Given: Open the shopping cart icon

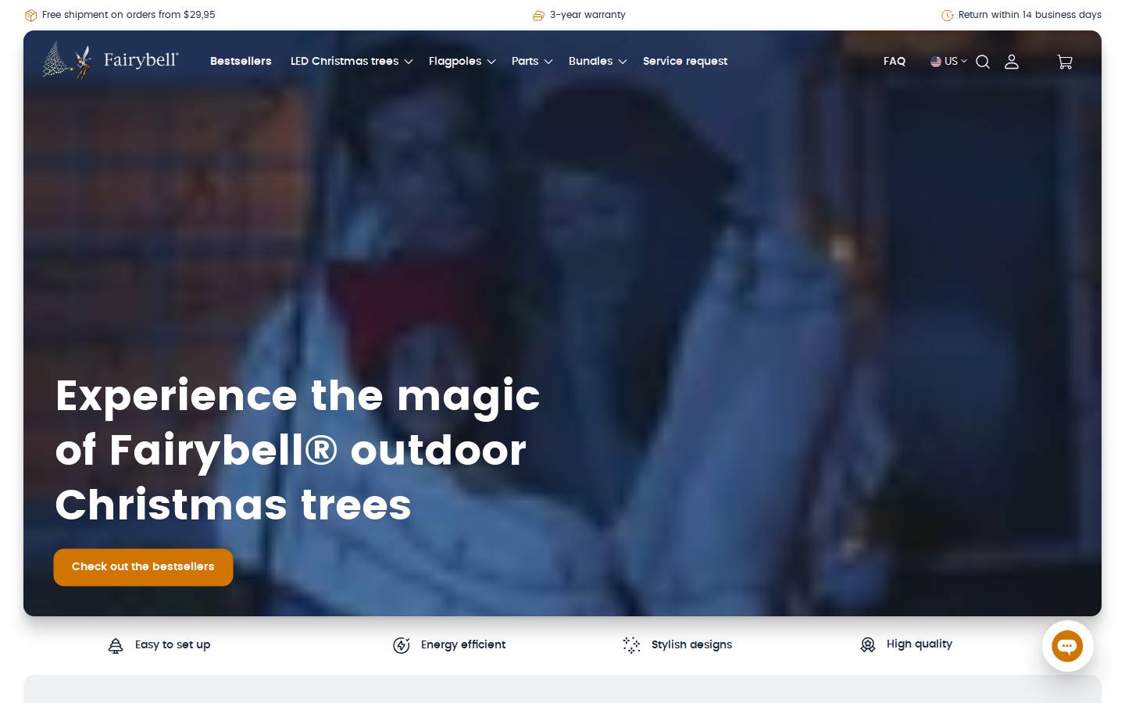Looking at the screenshot, I should [x=1065, y=62].
